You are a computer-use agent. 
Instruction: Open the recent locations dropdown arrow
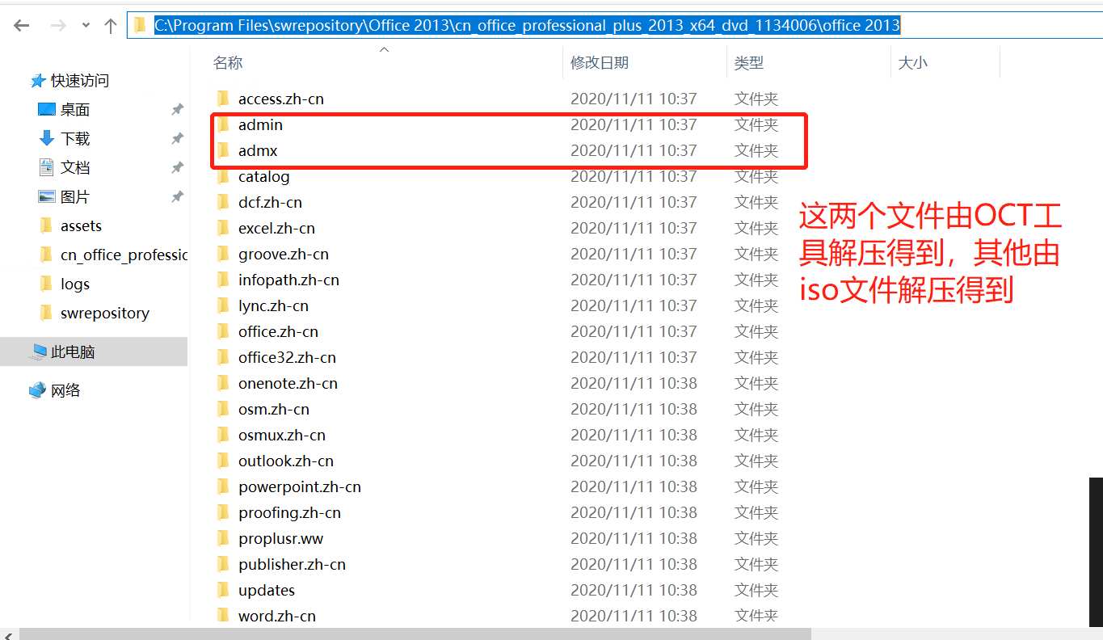86,26
